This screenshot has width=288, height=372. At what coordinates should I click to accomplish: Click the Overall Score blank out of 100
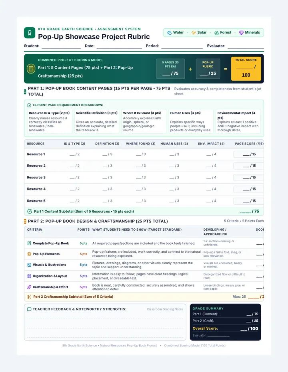click(249, 328)
